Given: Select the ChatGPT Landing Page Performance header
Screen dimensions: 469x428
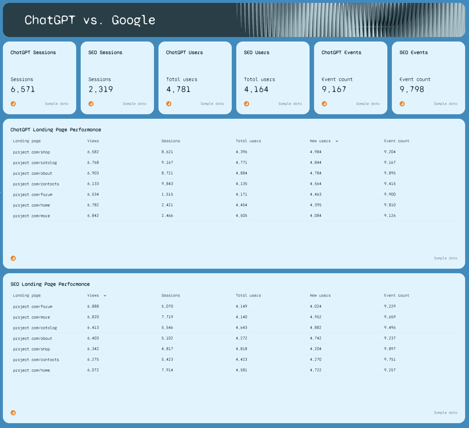Looking at the screenshot, I should pos(56,129).
